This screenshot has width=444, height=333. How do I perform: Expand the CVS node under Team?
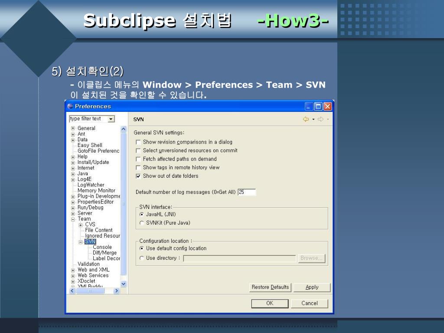(80, 225)
